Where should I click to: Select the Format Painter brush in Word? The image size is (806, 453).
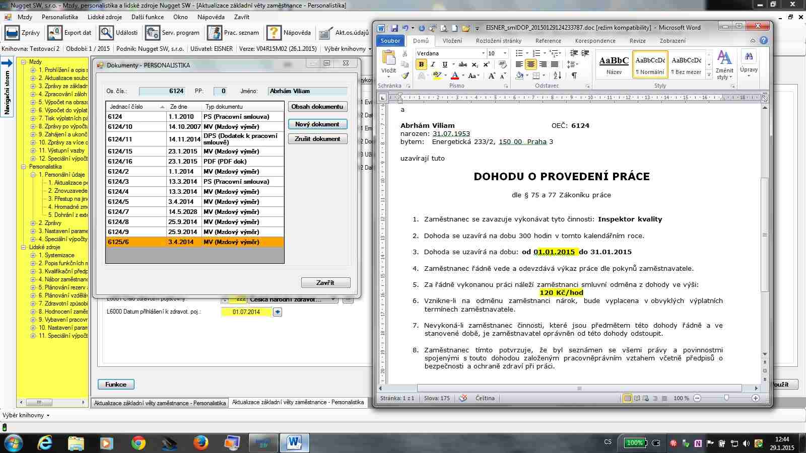click(x=405, y=75)
